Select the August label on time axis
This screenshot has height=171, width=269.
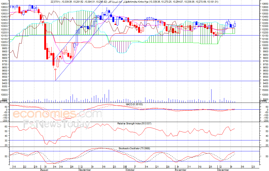45,170
